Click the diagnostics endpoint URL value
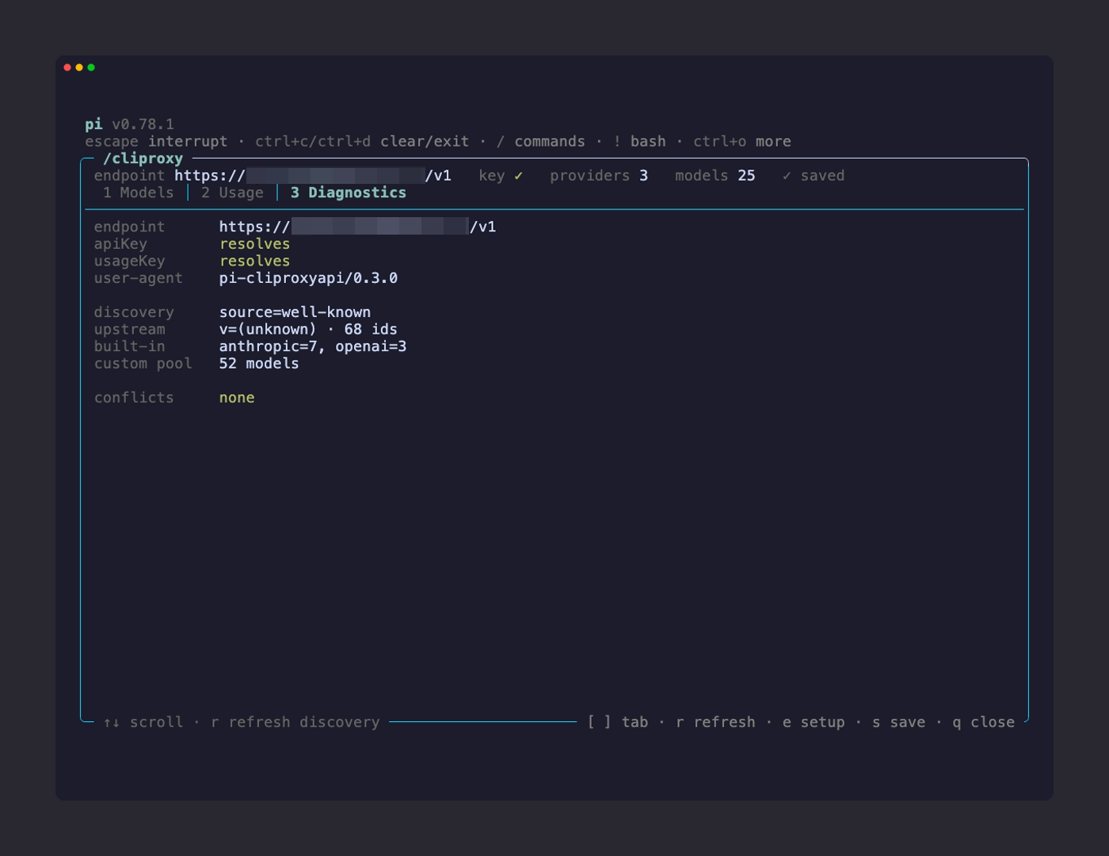The height and width of the screenshot is (856, 1109). pos(357,227)
